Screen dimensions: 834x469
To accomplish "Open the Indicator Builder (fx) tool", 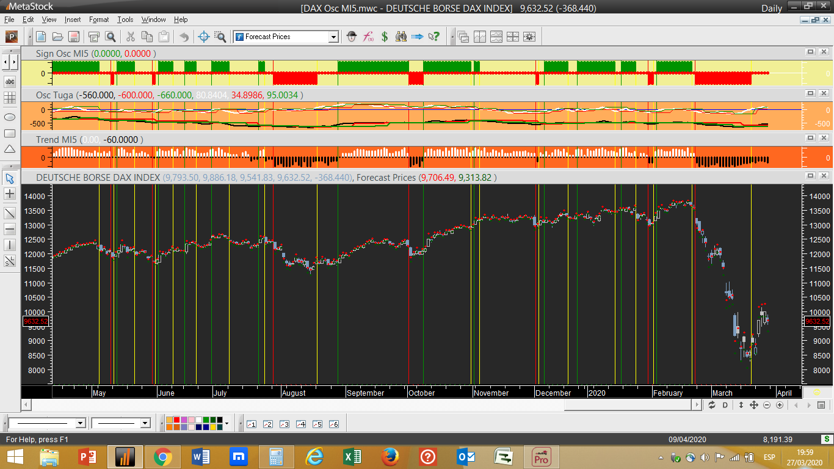I will [x=368, y=37].
